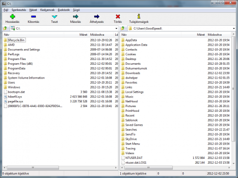Click the right panel scroll down arrow

click(x=233, y=163)
